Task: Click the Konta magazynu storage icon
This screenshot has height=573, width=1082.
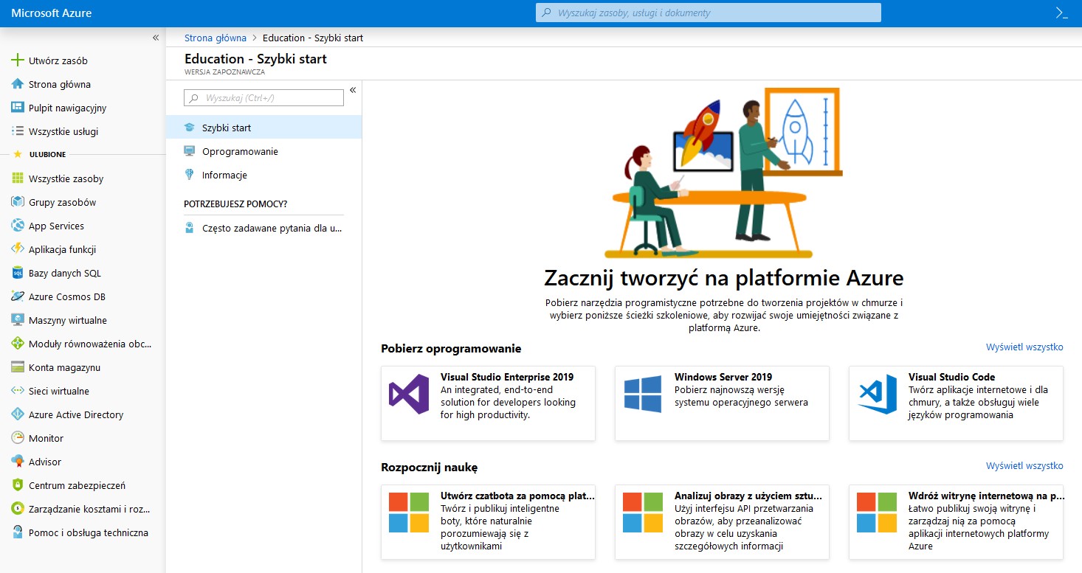Action: point(18,367)
